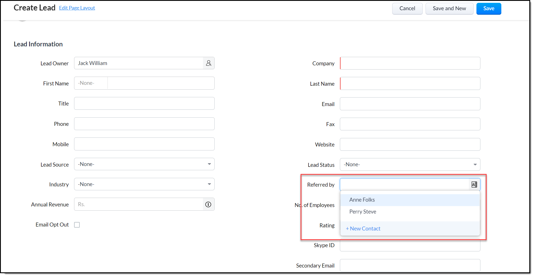Expand the Lead Status dropdown

pyautogui.click(x=410, y=165)
